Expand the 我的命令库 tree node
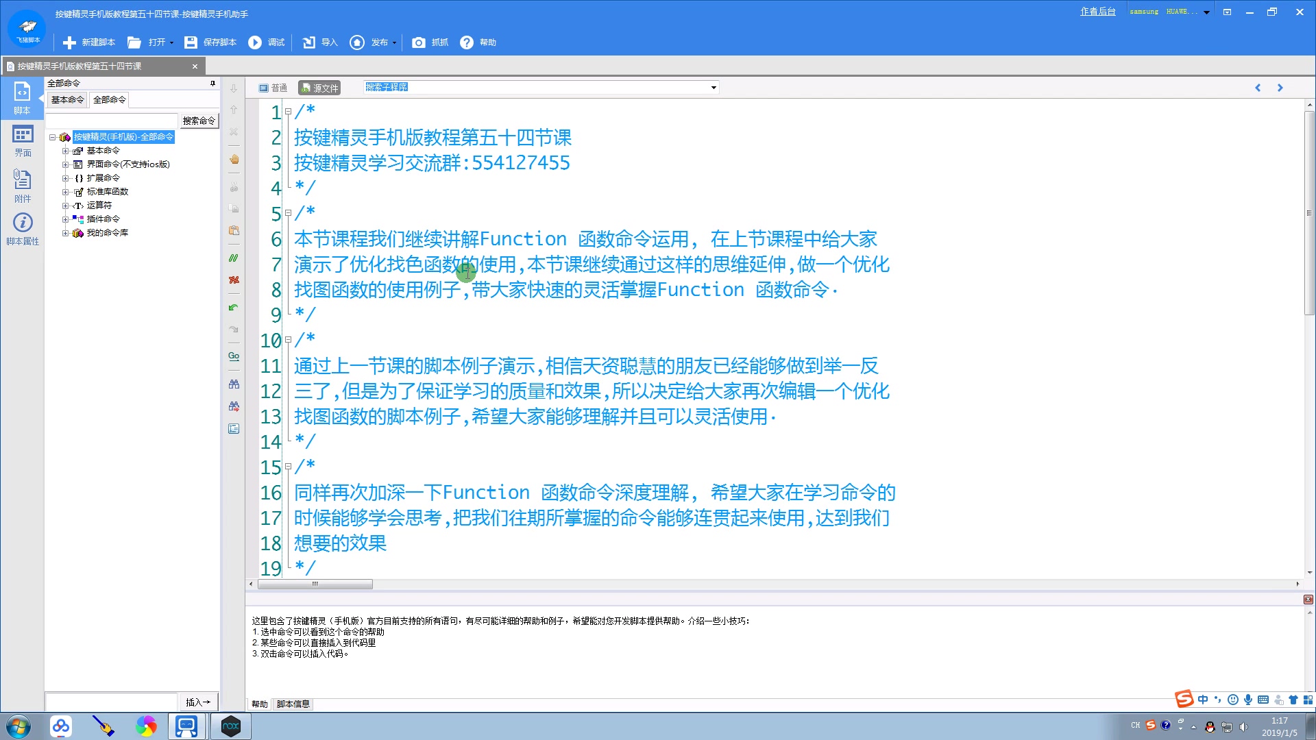The height and width of the screenshot is (740, 1316). click(x=65, y=233)
